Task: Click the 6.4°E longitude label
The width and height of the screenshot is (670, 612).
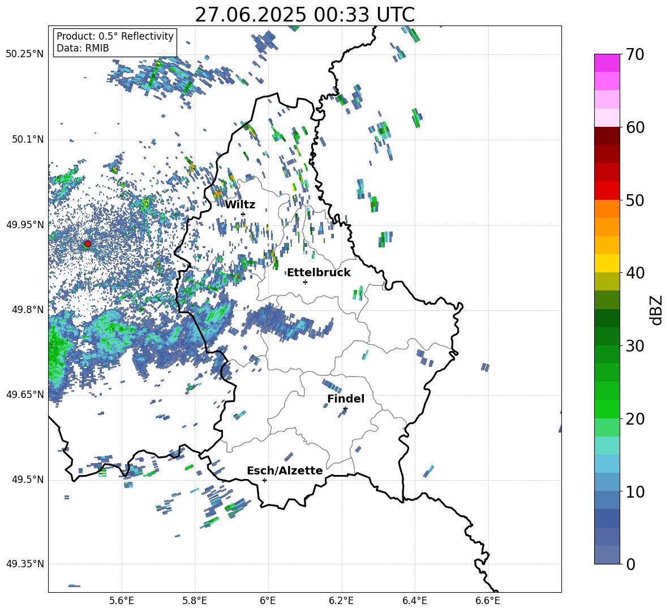Action: 414,601
